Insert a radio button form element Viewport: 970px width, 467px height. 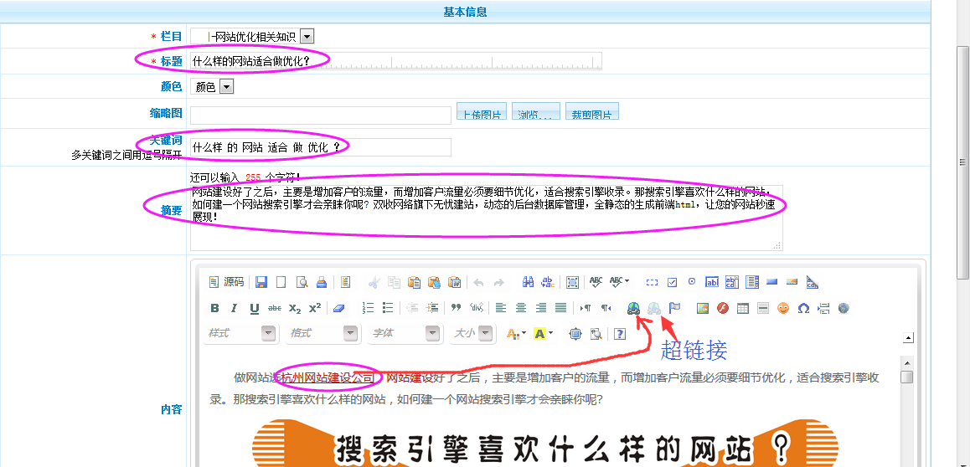(x=692, y=282)
